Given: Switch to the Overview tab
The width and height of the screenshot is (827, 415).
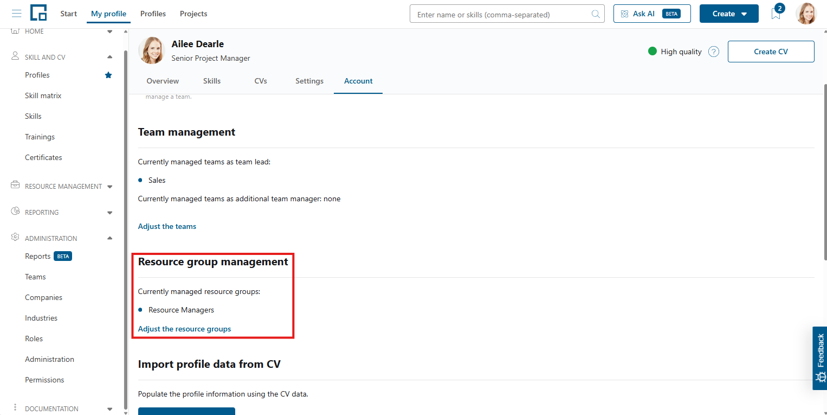Looking at the screenshot, I should click(163, 81).
